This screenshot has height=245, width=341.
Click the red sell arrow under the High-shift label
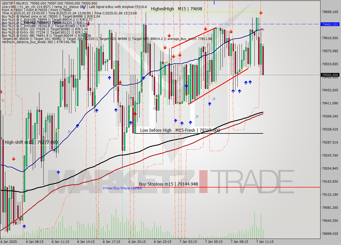coord(14,159)
